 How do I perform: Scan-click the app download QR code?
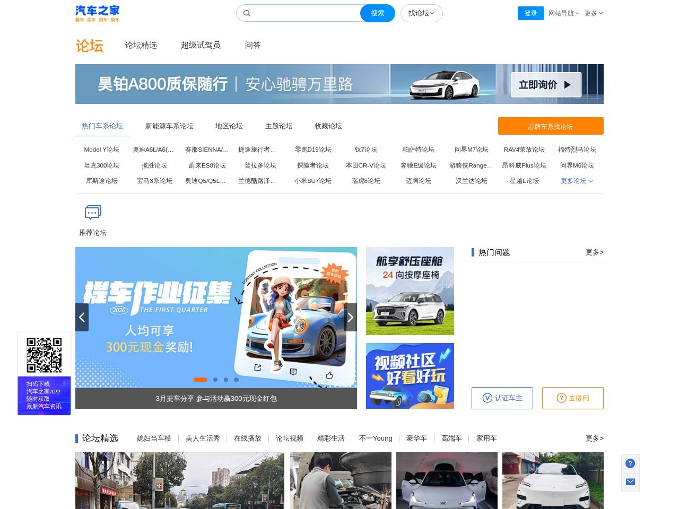coord(44,354)
